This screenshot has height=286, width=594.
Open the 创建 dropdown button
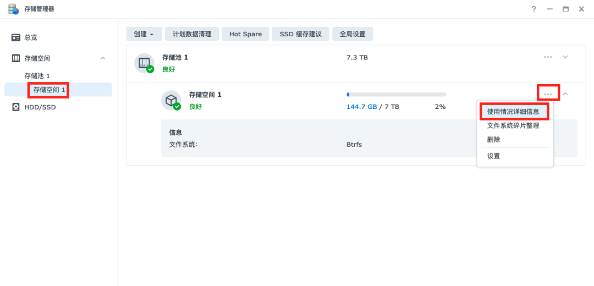coord(144,34)
